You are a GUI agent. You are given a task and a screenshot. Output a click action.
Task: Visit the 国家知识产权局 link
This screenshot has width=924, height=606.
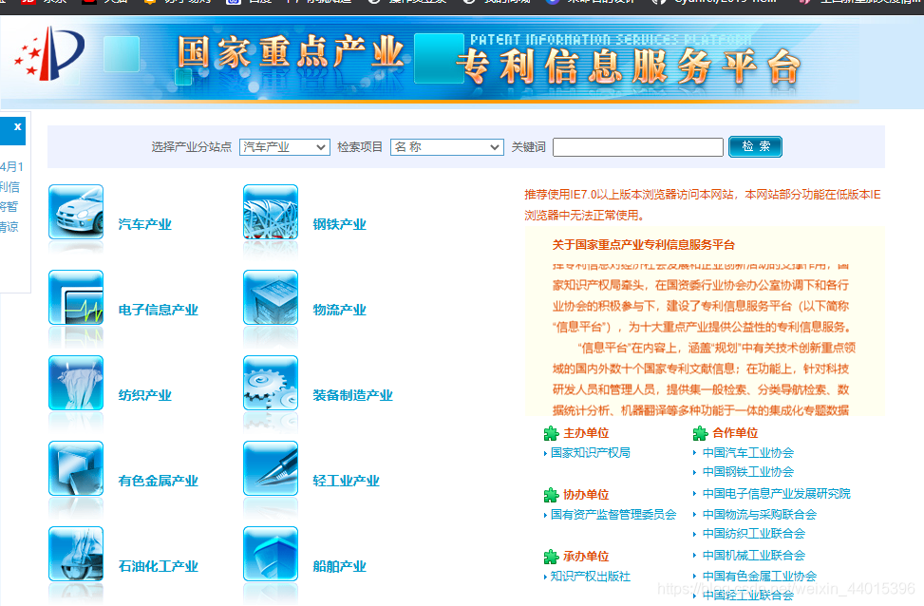(591, 453)
